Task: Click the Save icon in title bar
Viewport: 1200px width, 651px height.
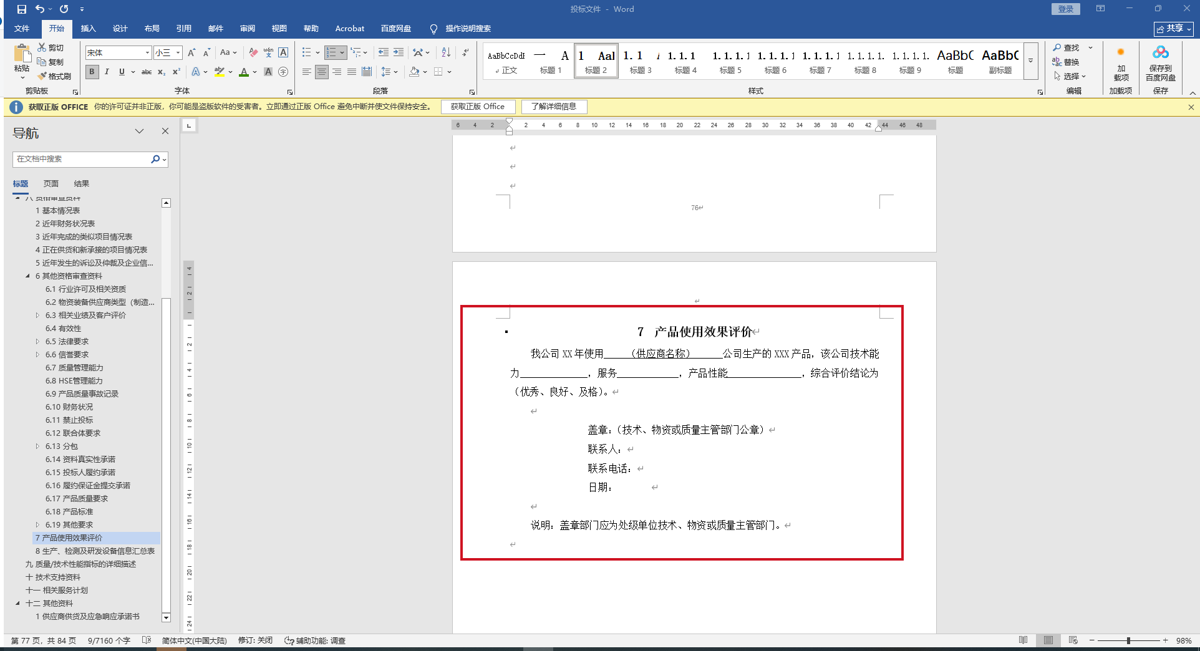Action: [22, 9]
